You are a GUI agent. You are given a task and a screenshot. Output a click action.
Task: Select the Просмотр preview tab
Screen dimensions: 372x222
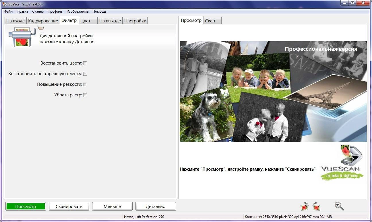[x=191, y=20]
